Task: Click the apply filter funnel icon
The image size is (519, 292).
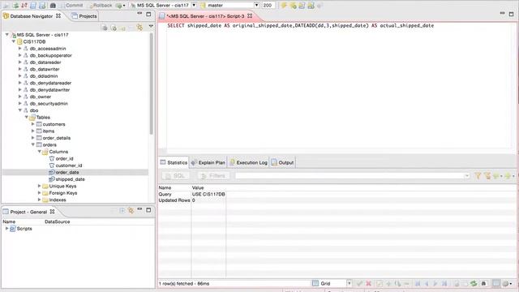Action: coord(478,176)
